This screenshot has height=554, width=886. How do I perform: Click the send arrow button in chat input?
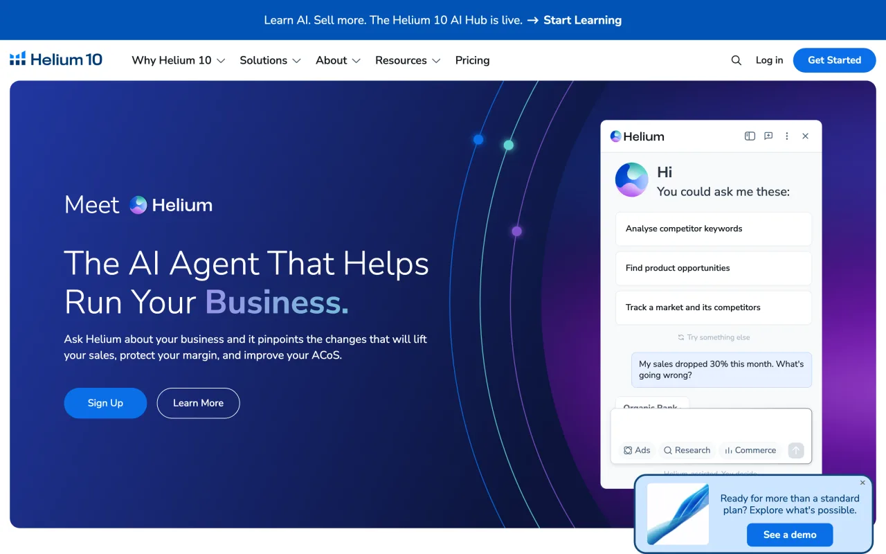[x=796, y=450]
